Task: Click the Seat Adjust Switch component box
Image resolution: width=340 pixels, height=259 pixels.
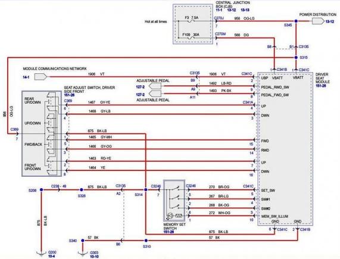Action: (x=42, y=133)
